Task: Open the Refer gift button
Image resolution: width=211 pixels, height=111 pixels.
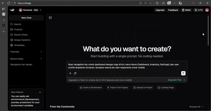Action: pyautogui.click(x=186, y=10)
